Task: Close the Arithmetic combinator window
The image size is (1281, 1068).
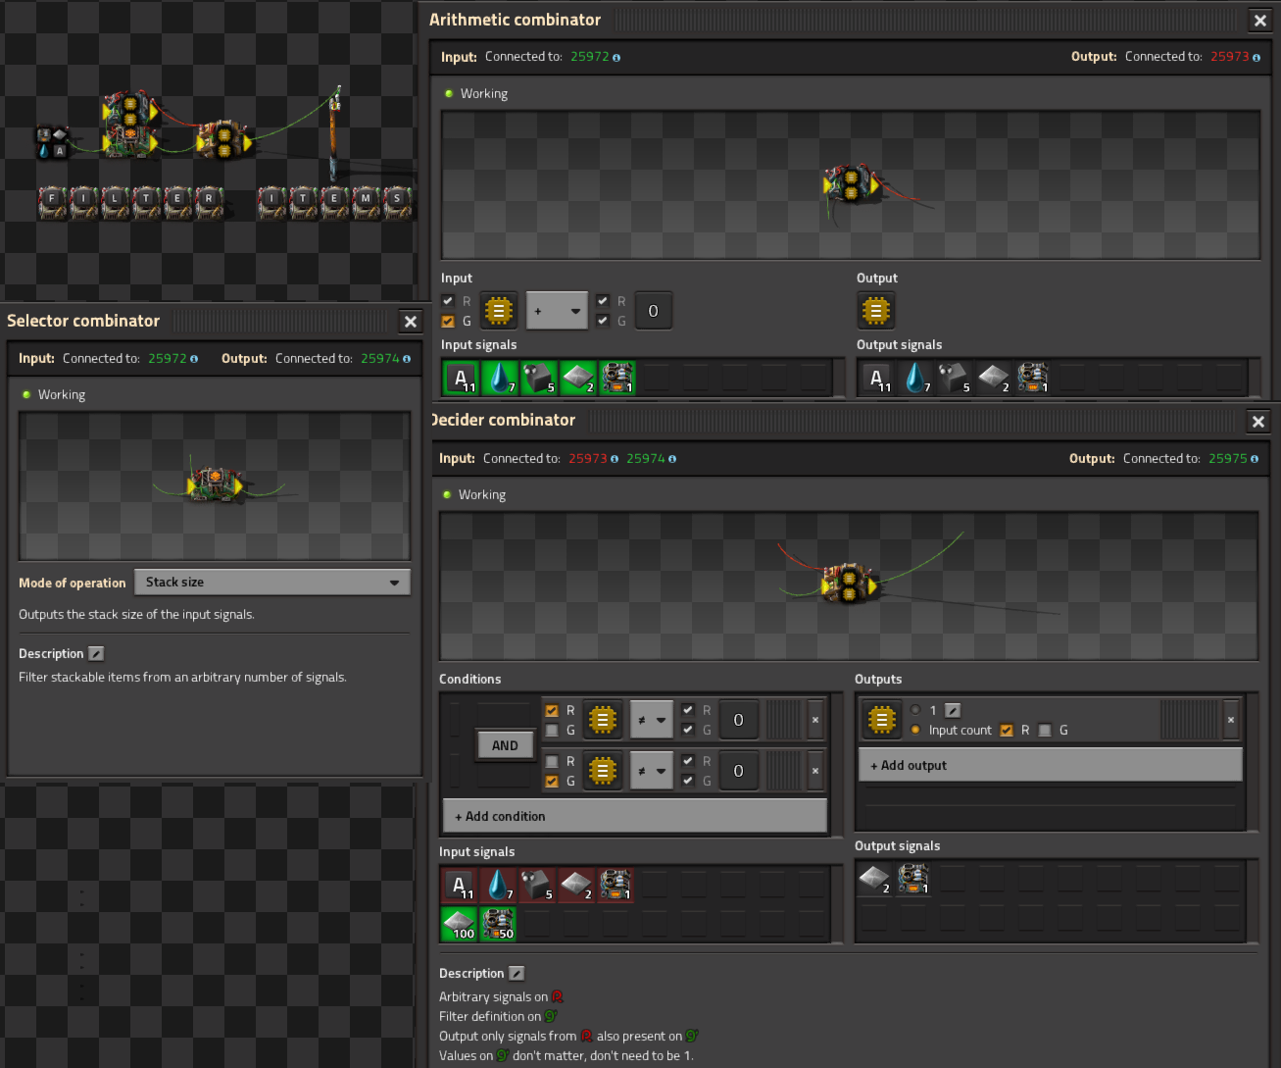Action: pyautogui.click(x=1260, y=21)
